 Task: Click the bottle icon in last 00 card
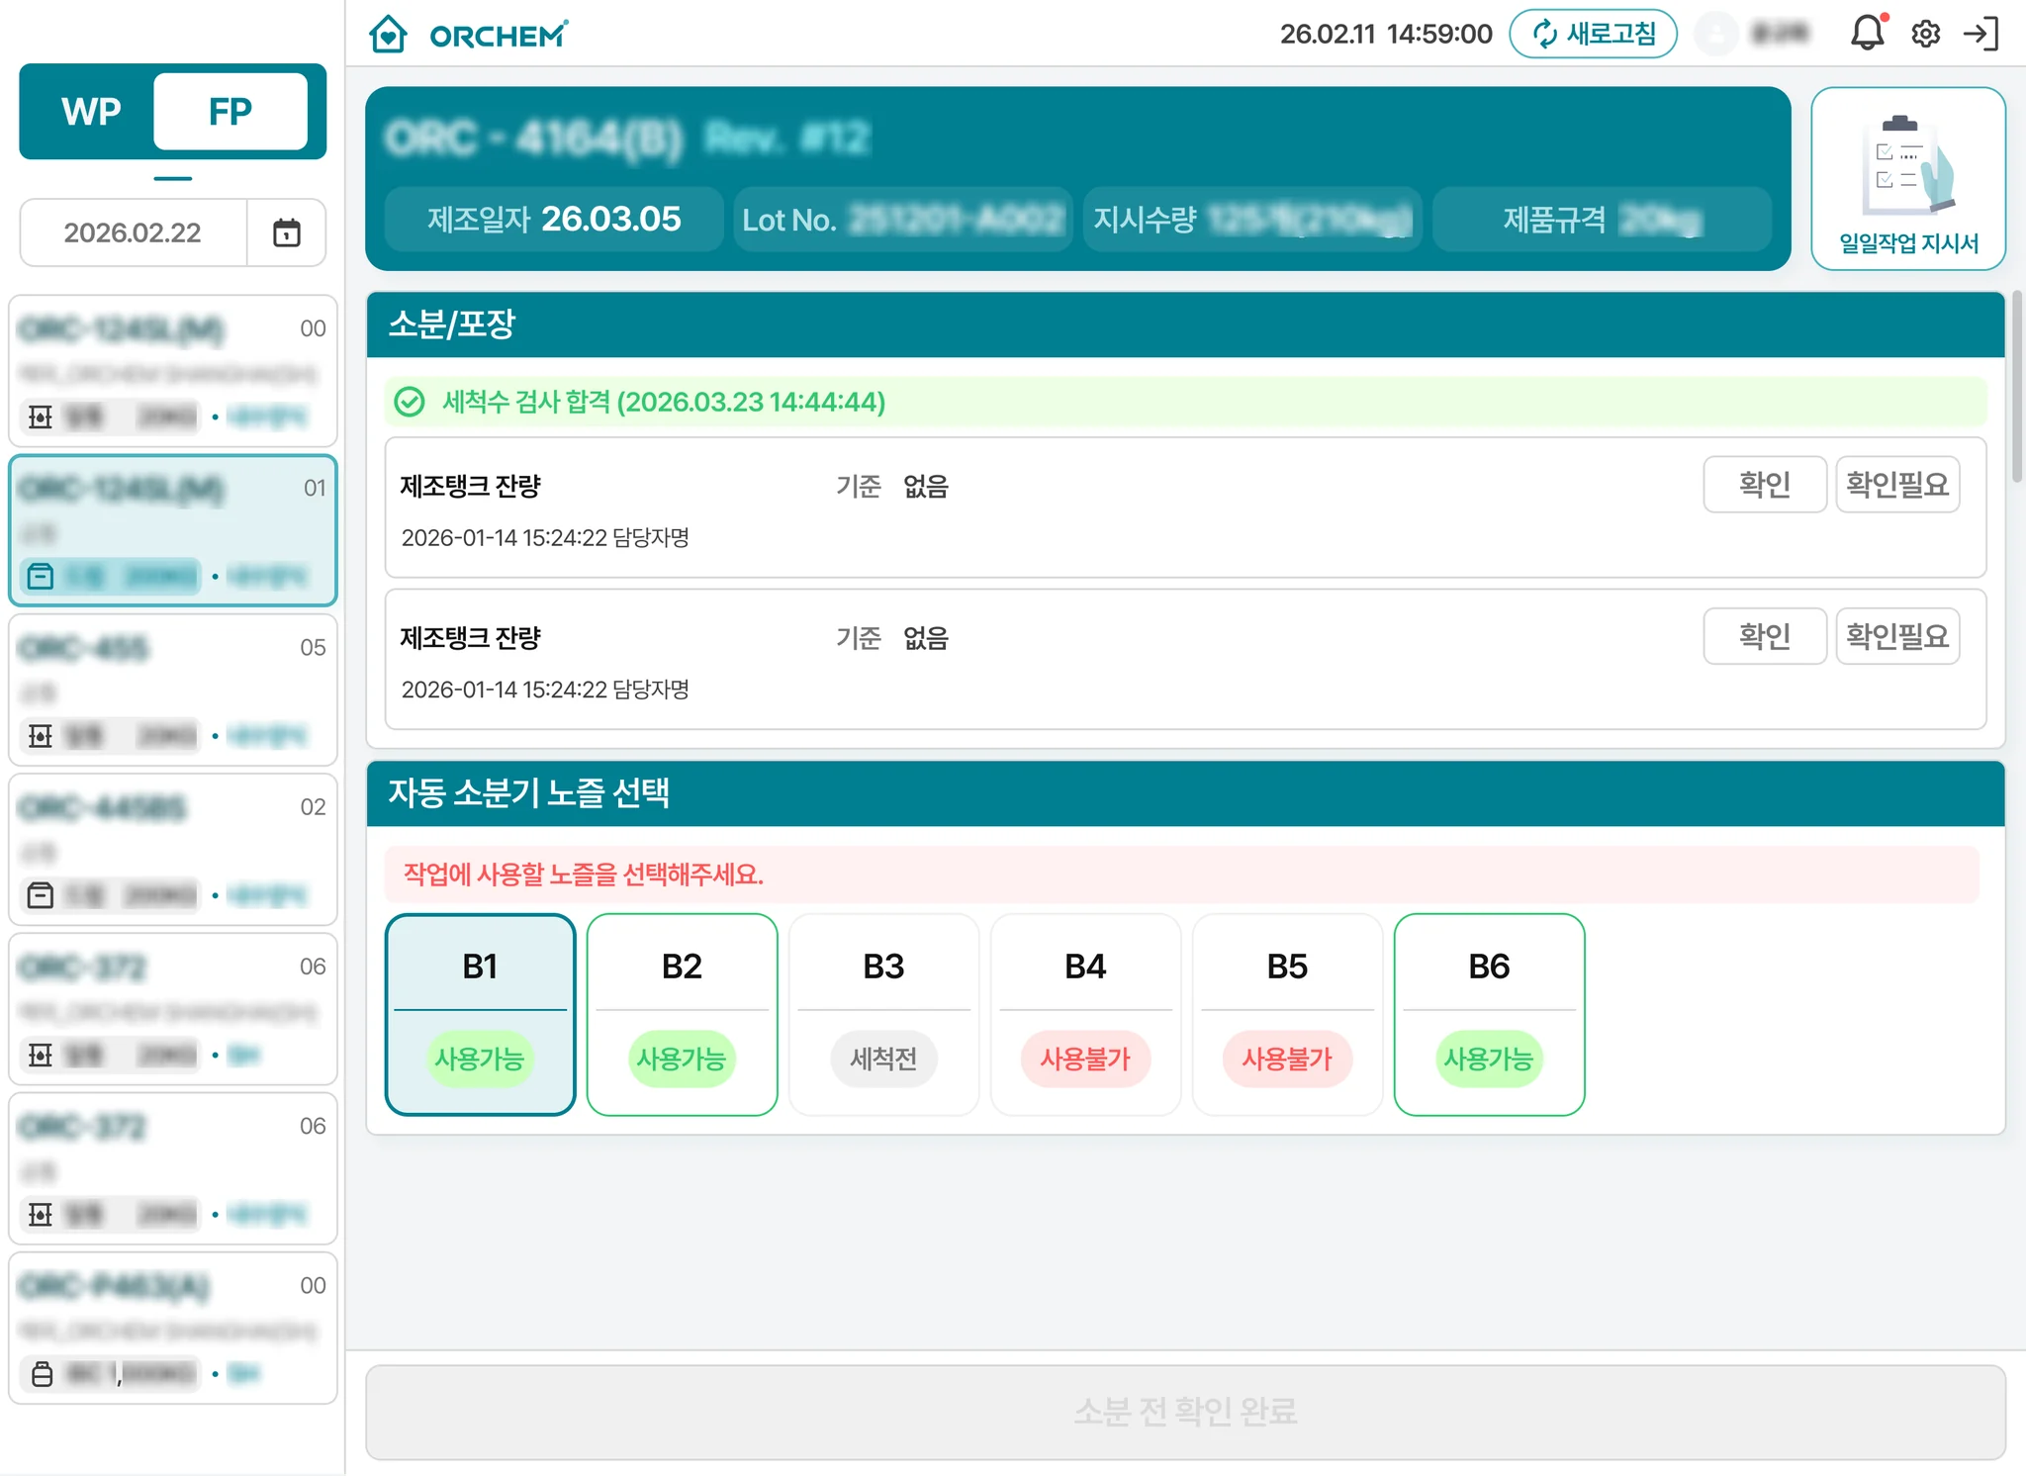[43, 1374]
